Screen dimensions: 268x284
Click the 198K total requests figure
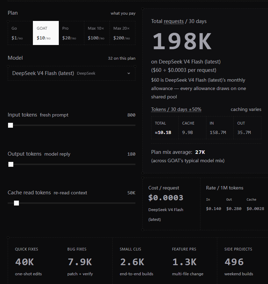click(x=182, y=42)
